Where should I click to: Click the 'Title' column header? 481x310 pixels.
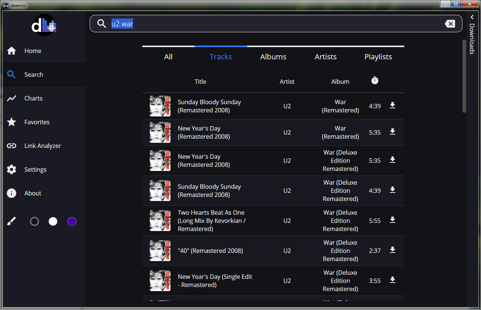tap(200, 82)
